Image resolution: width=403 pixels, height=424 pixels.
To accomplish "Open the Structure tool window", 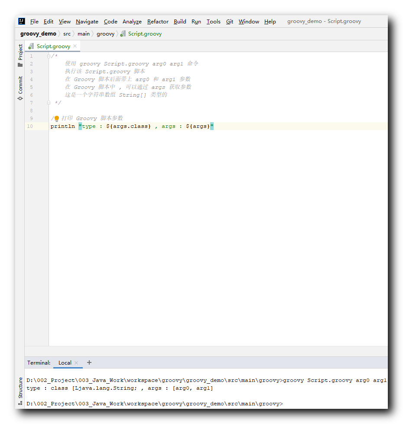I will click(x=20, y=391).
